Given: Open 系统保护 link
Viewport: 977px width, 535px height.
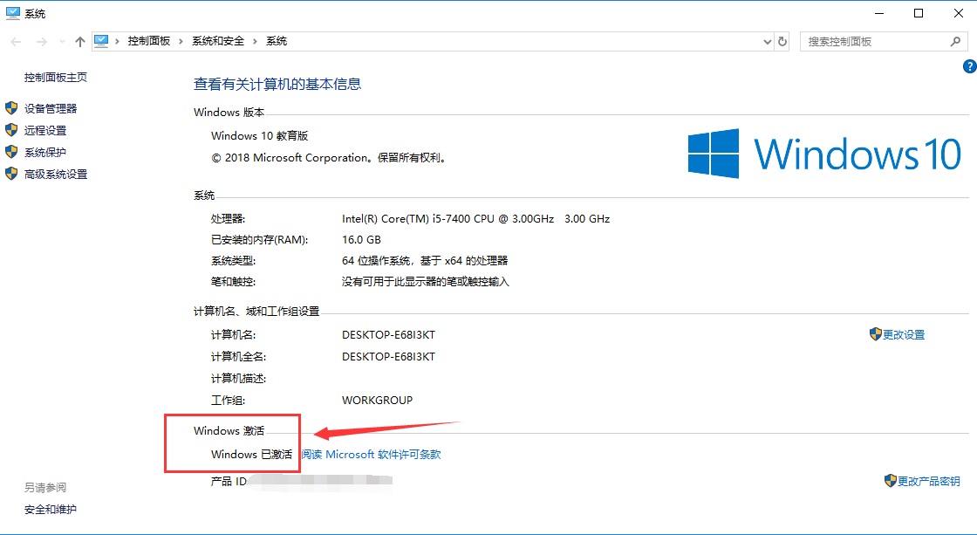Looking at the screenshot, I should pos(44,152).
